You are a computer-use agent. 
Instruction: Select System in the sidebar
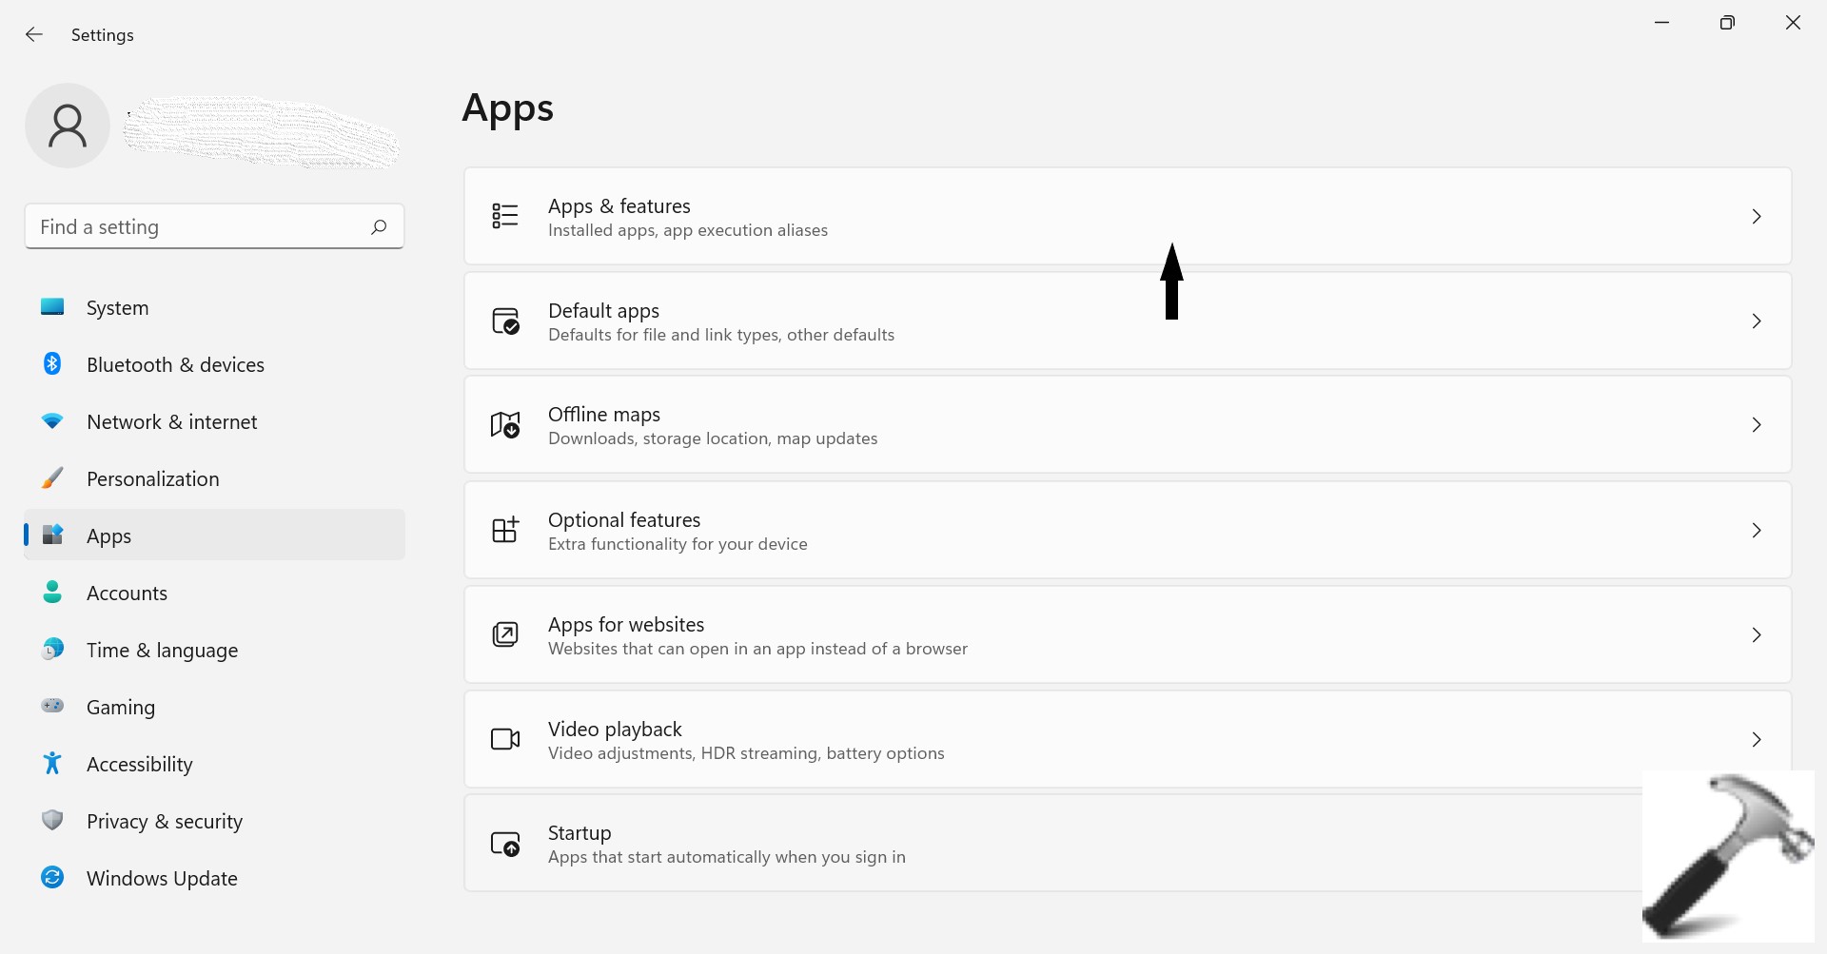tap(118, 308)
